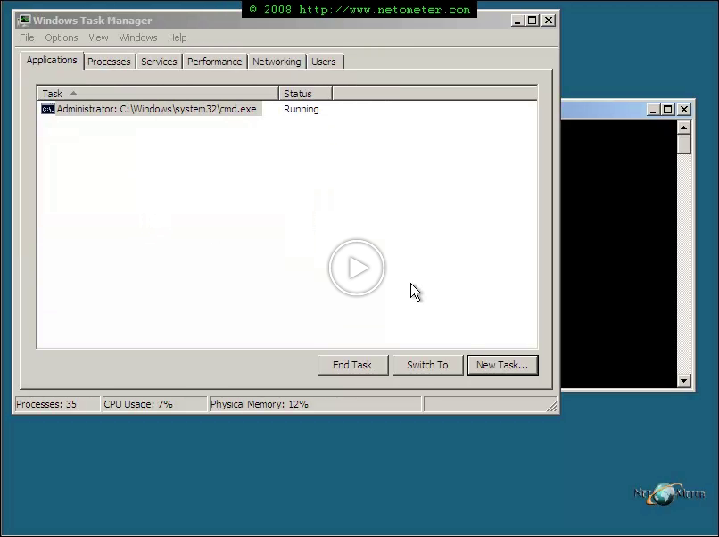Click the End Task button

coord(352,365)
